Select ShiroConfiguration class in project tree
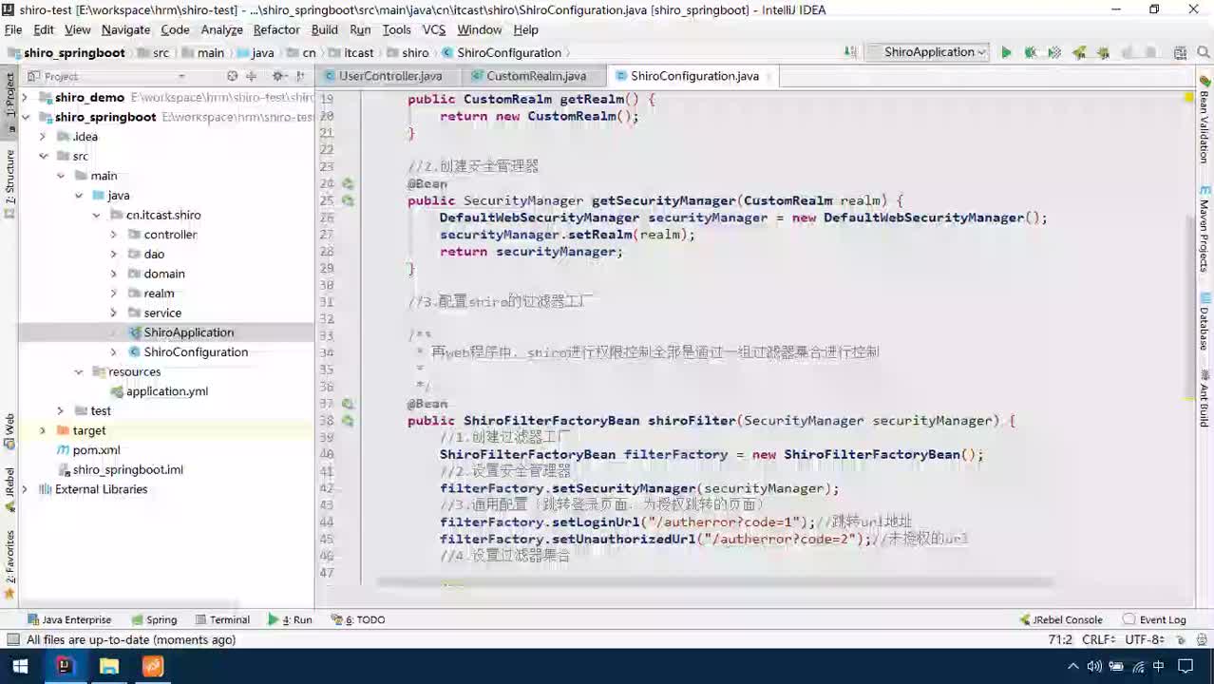This screenshot has height=684, width=1214. tap(188, 352)
